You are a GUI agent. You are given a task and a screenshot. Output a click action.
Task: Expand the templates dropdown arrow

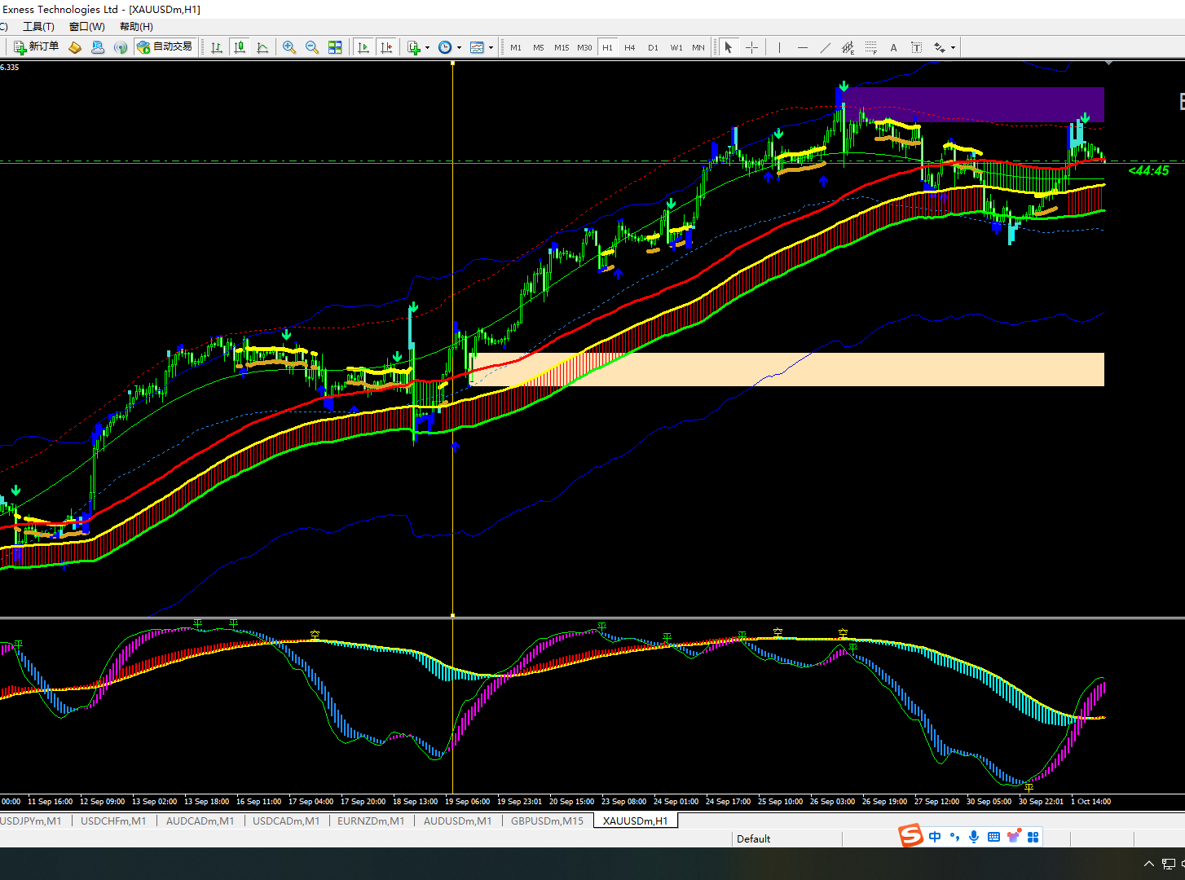coord(491,47)
